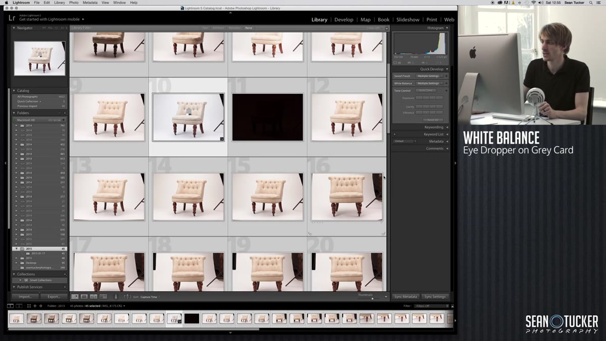Click the Export button
Screen dimensions: 606x341
[x=54, y=297]
